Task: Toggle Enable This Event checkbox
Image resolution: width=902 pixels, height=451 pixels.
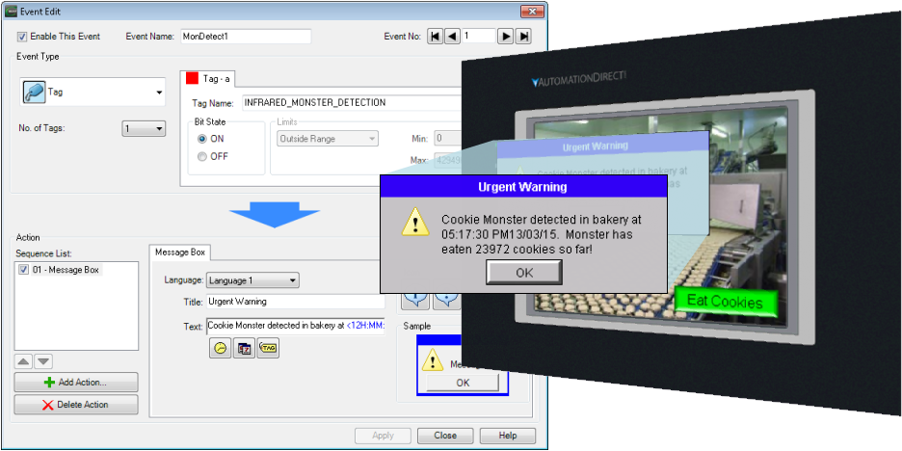Action: pos(22,37)
